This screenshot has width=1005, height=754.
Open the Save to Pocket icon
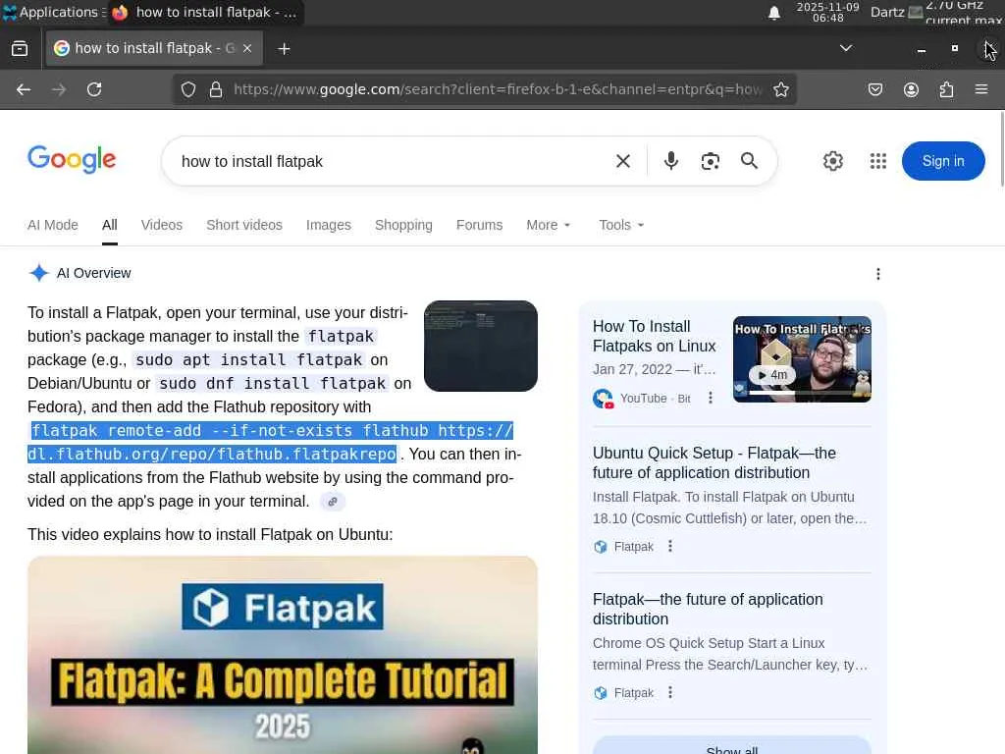tap(874, 89)
